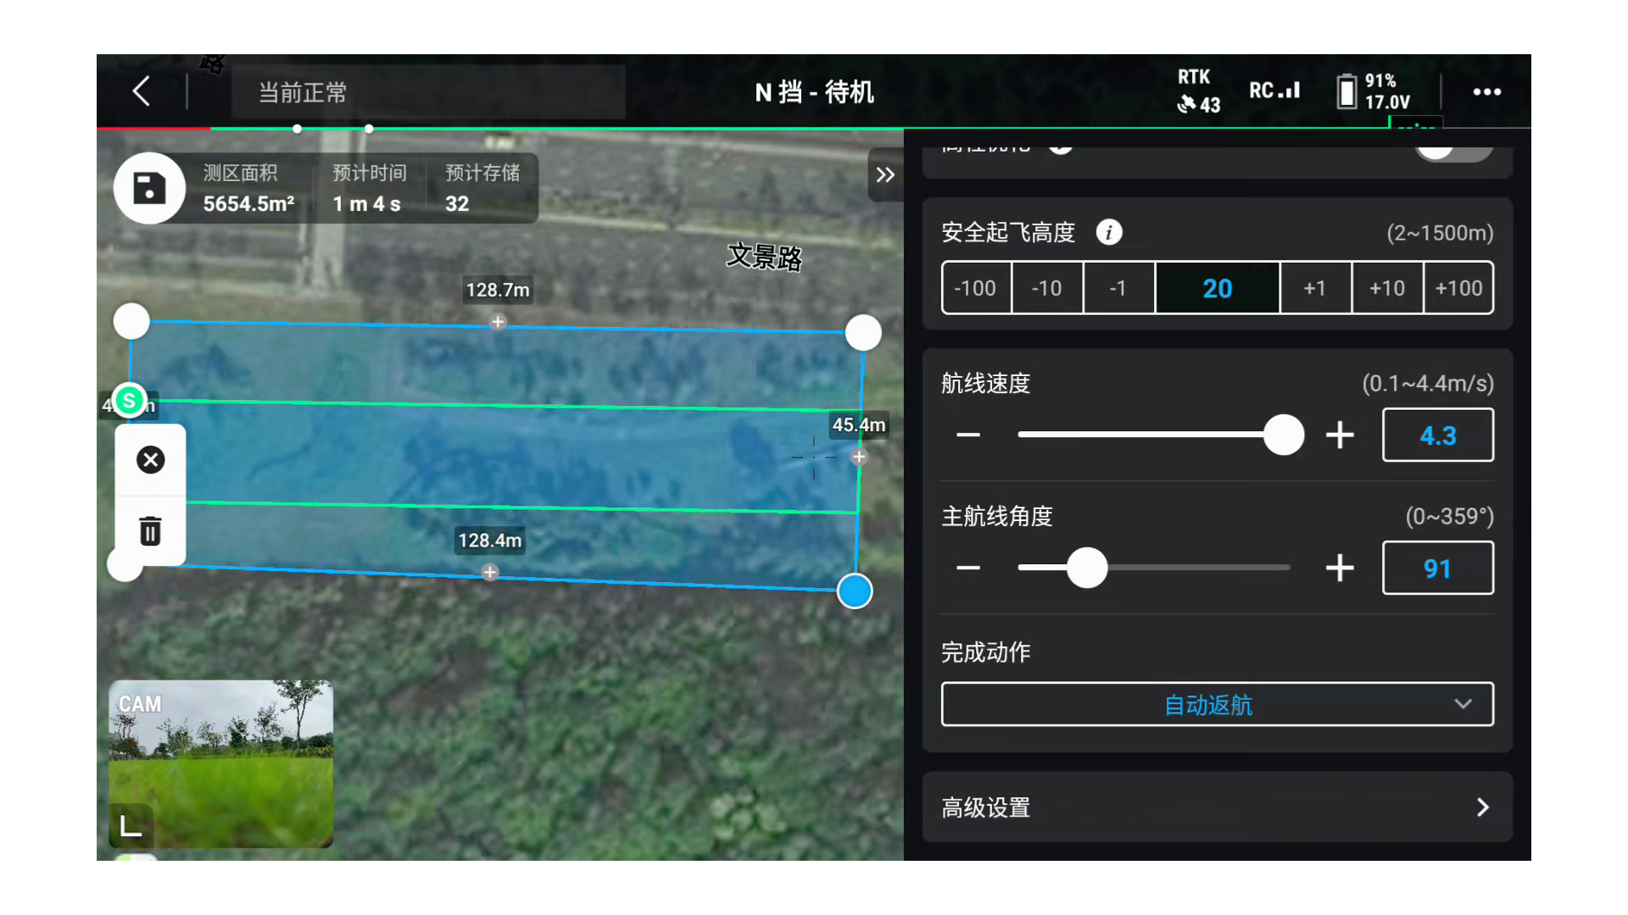The height and width of the screenshot is (915, 1628).
Task: Increase 航线速度 with plus button
Action: [1340, 435]
